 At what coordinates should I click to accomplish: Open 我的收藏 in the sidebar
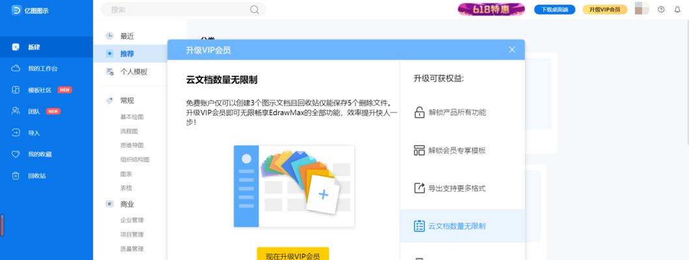pyautogui.click(x=47, y=154)
